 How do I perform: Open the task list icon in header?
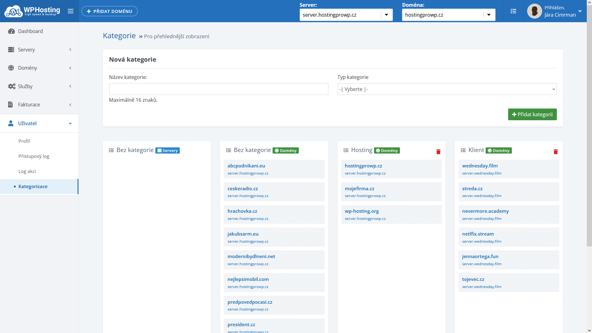pos(513,11)
